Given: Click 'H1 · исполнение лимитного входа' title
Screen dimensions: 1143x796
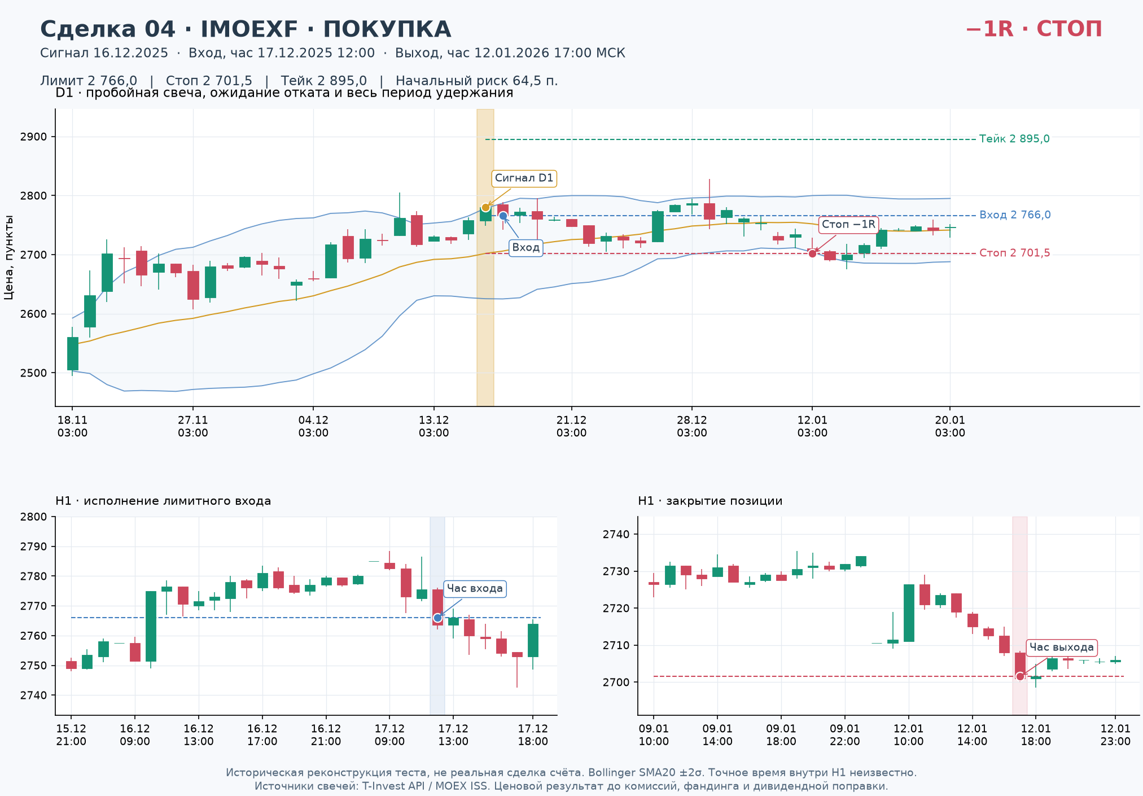Looking at the screenshot, I should click(163, 501).
